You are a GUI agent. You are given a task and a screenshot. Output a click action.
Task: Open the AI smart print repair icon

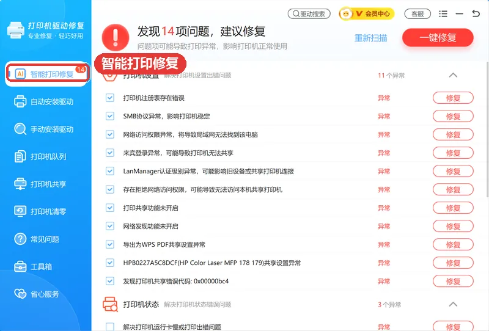point(20,74)
